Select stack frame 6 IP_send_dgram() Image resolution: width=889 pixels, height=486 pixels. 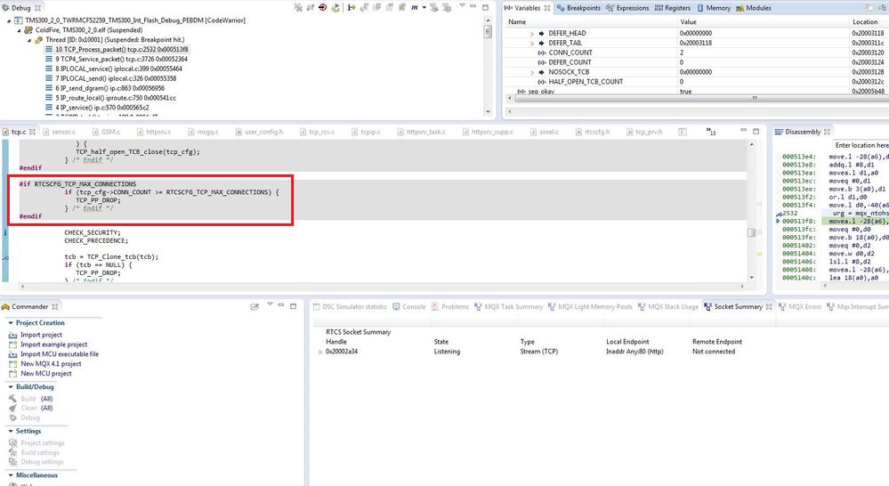[105, 88]
